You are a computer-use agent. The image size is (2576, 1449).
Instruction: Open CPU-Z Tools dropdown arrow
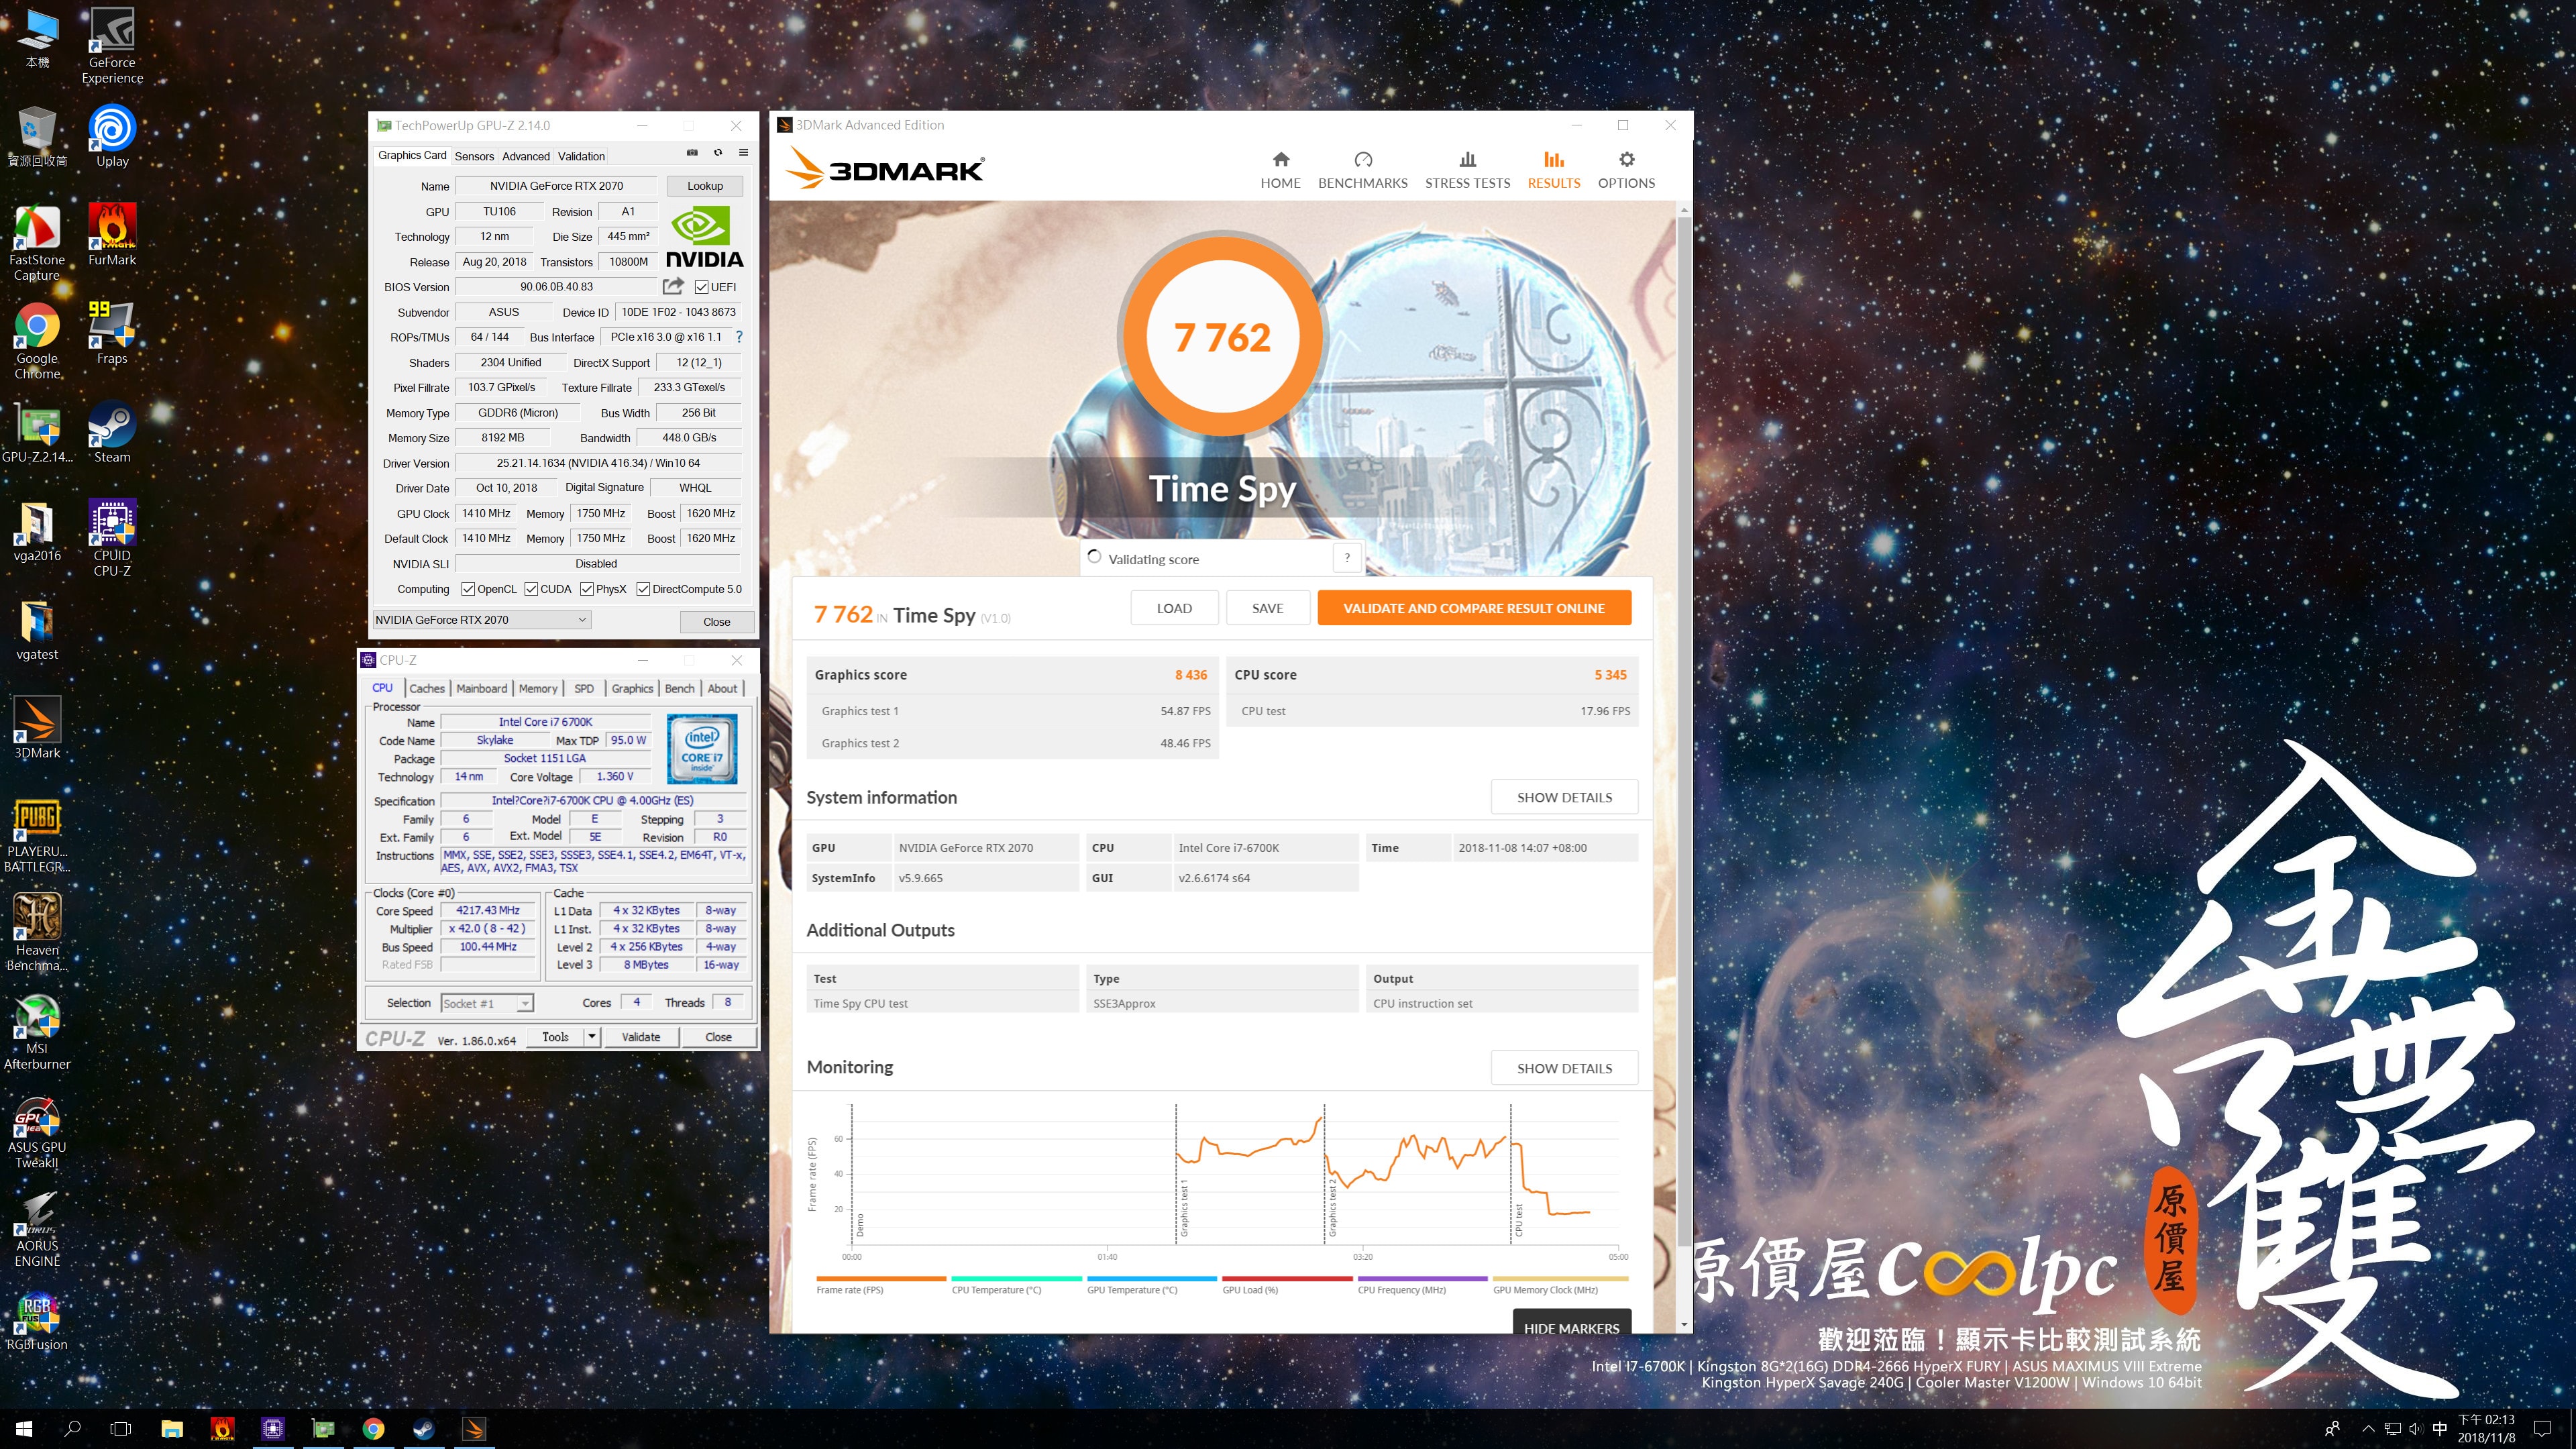coord(592,1037)
